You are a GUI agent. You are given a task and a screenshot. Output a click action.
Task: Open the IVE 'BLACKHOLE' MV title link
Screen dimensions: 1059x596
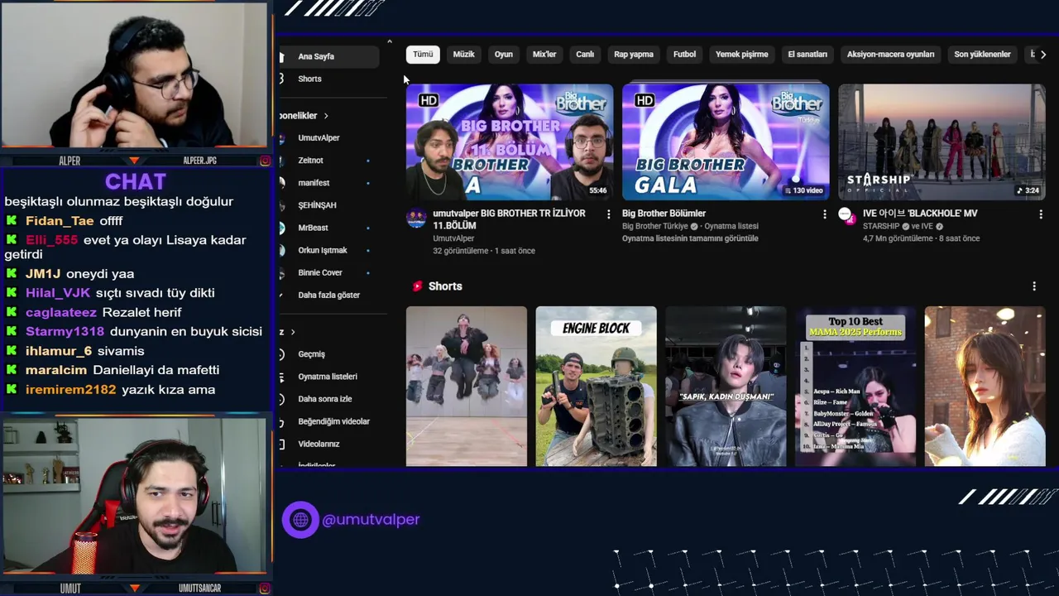coord(920,214)
